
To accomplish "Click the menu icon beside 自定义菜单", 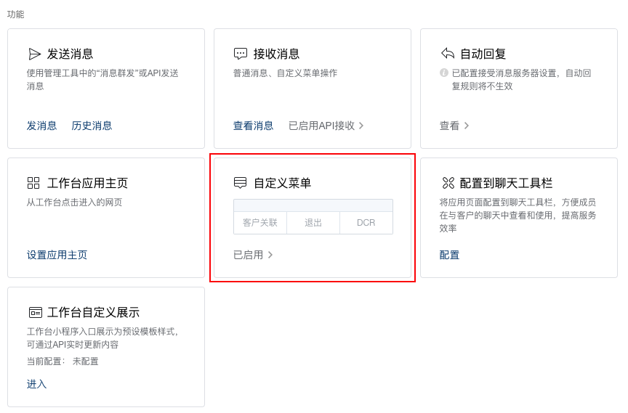I will (x=241, y=183).
